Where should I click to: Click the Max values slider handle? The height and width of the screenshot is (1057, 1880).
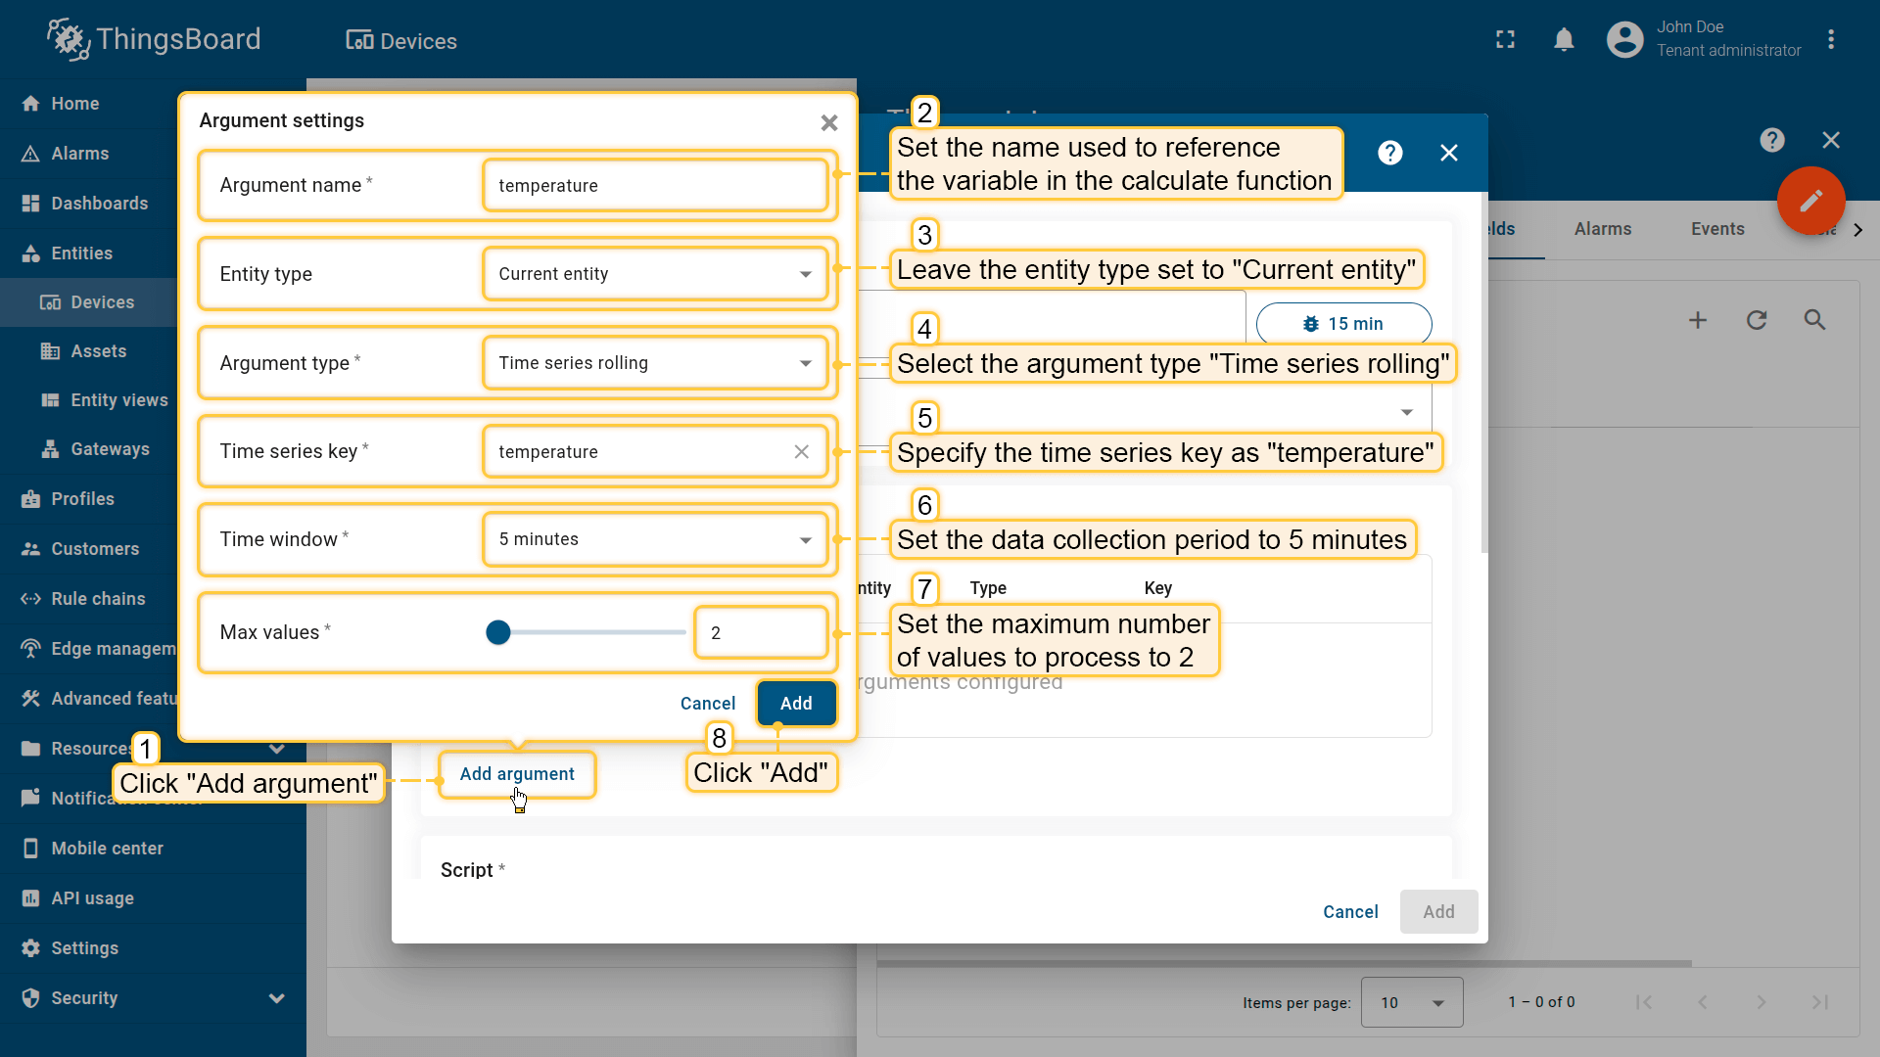point(498,633)
